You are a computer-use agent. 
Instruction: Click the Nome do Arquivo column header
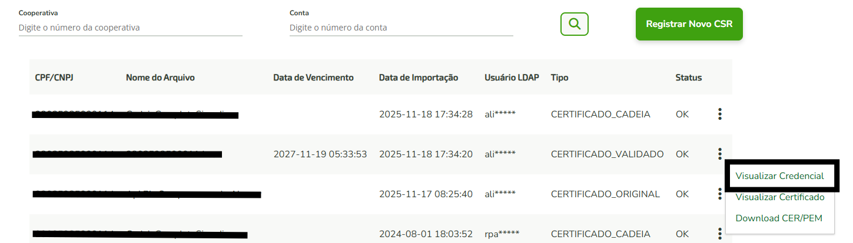point(160,77)
